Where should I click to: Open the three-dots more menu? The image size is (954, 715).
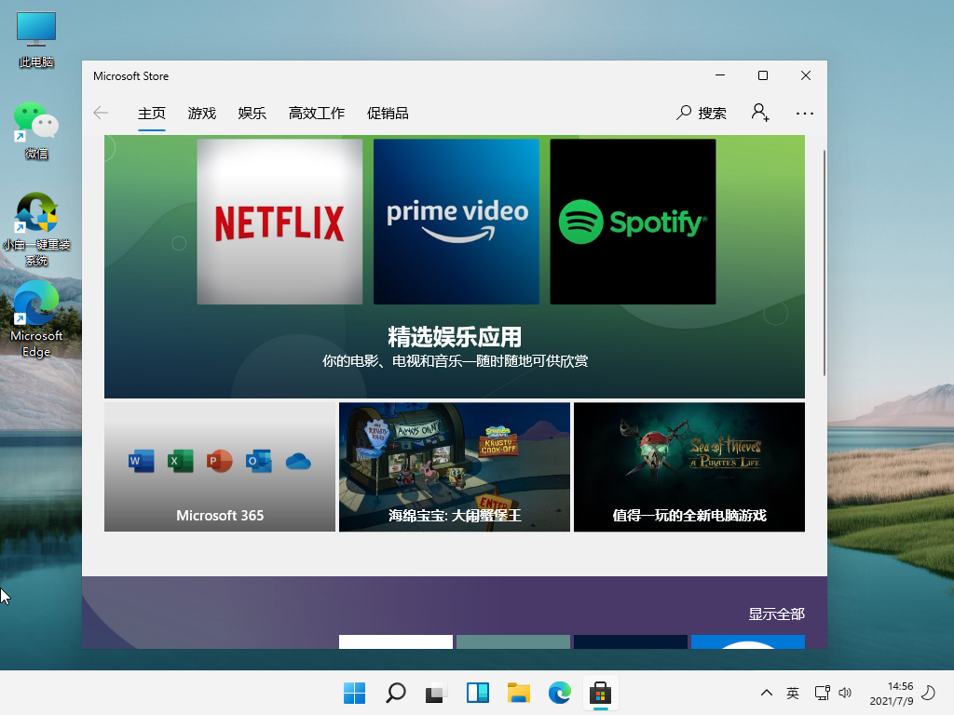pos(804,114)
